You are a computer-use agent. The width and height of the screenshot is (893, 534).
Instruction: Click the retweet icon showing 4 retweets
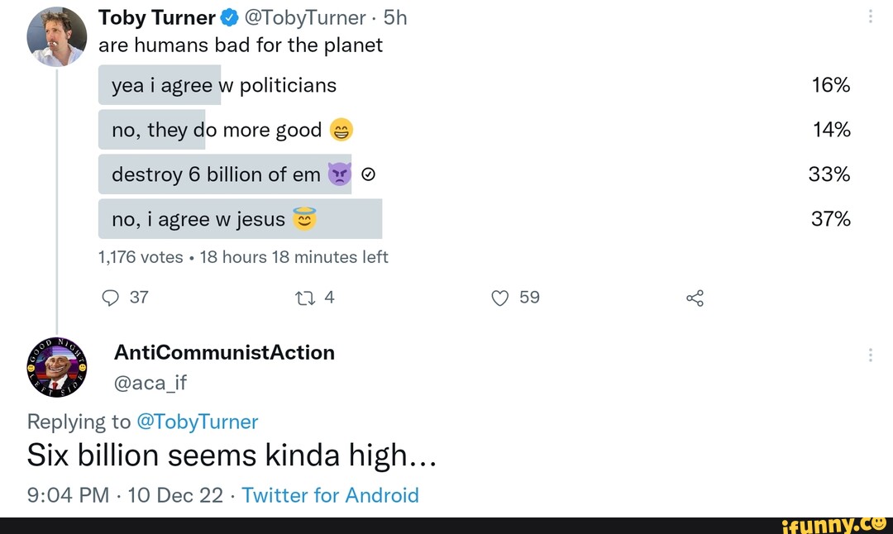(x=307, y=298)
